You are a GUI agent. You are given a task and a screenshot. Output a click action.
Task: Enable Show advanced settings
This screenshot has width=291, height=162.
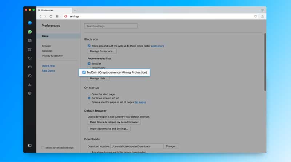coord(43,147)
